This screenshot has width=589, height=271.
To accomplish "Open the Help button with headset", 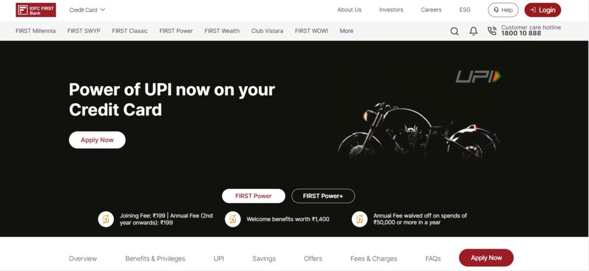I will click(503, 10).
